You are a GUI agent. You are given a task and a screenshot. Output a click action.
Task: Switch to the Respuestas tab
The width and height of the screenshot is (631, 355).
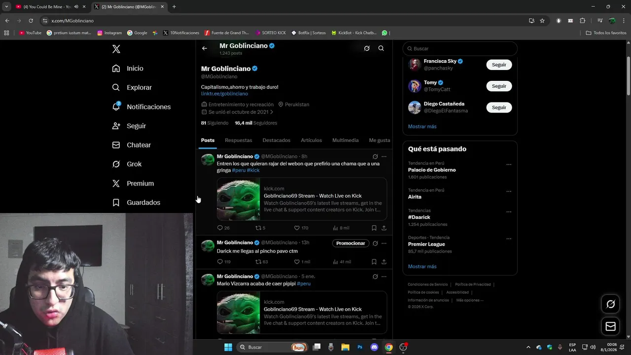click(x=239, y=141)
